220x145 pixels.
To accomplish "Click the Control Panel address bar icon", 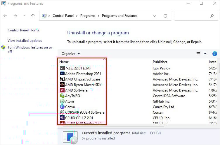I will tap(44, 16).
